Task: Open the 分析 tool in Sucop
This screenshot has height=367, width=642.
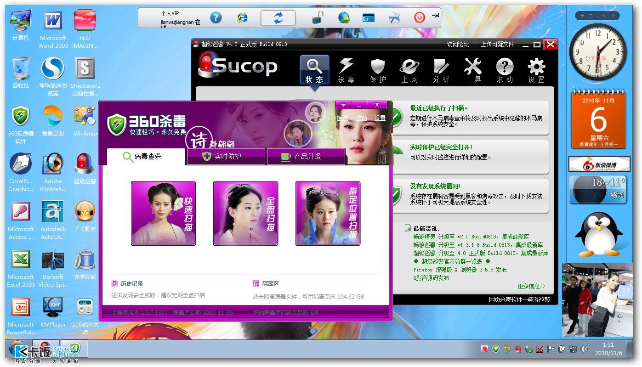Action: click(x=441, y=71)
